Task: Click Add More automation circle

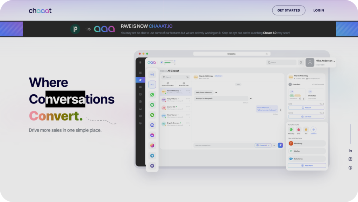Action: 314,130
